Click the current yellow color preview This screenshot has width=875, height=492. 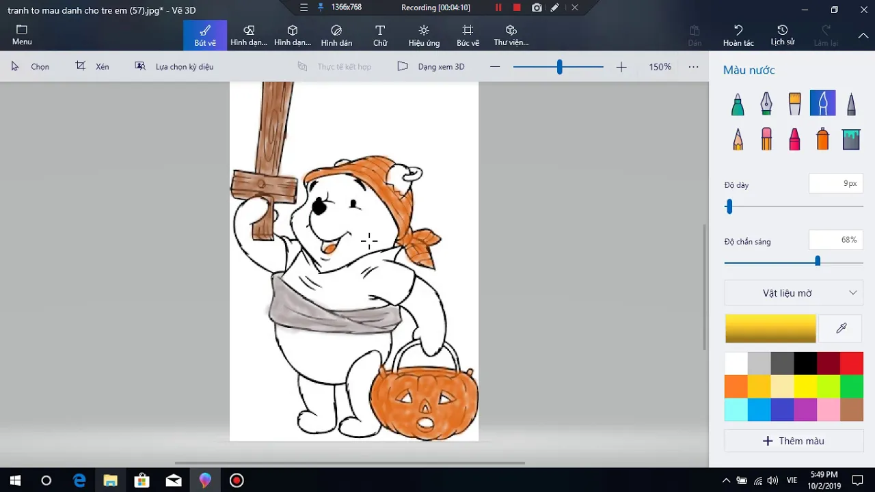tap(770, 329)
